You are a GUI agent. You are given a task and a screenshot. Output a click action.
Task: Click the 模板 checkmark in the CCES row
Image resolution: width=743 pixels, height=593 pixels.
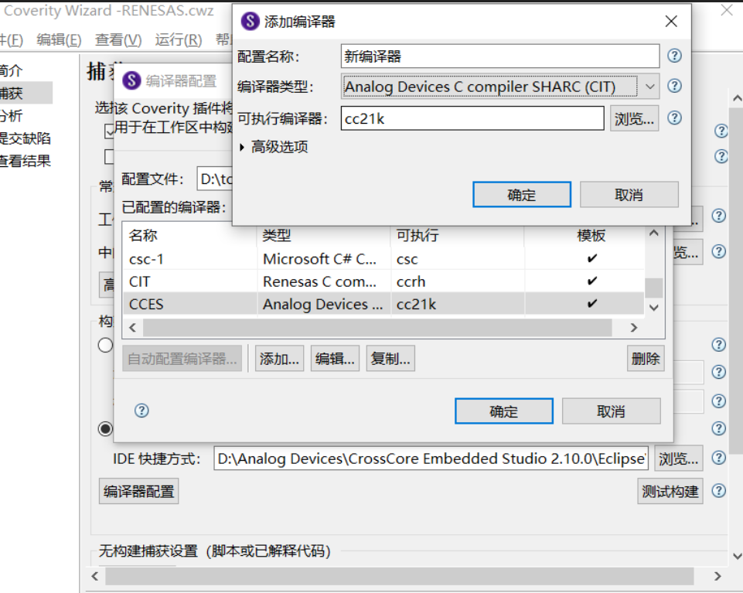click(x=591, y=303)
